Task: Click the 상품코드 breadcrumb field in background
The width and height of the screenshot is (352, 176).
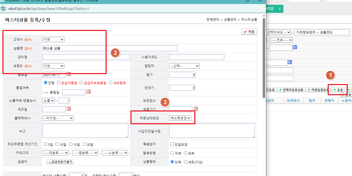Action: point(322,32)
